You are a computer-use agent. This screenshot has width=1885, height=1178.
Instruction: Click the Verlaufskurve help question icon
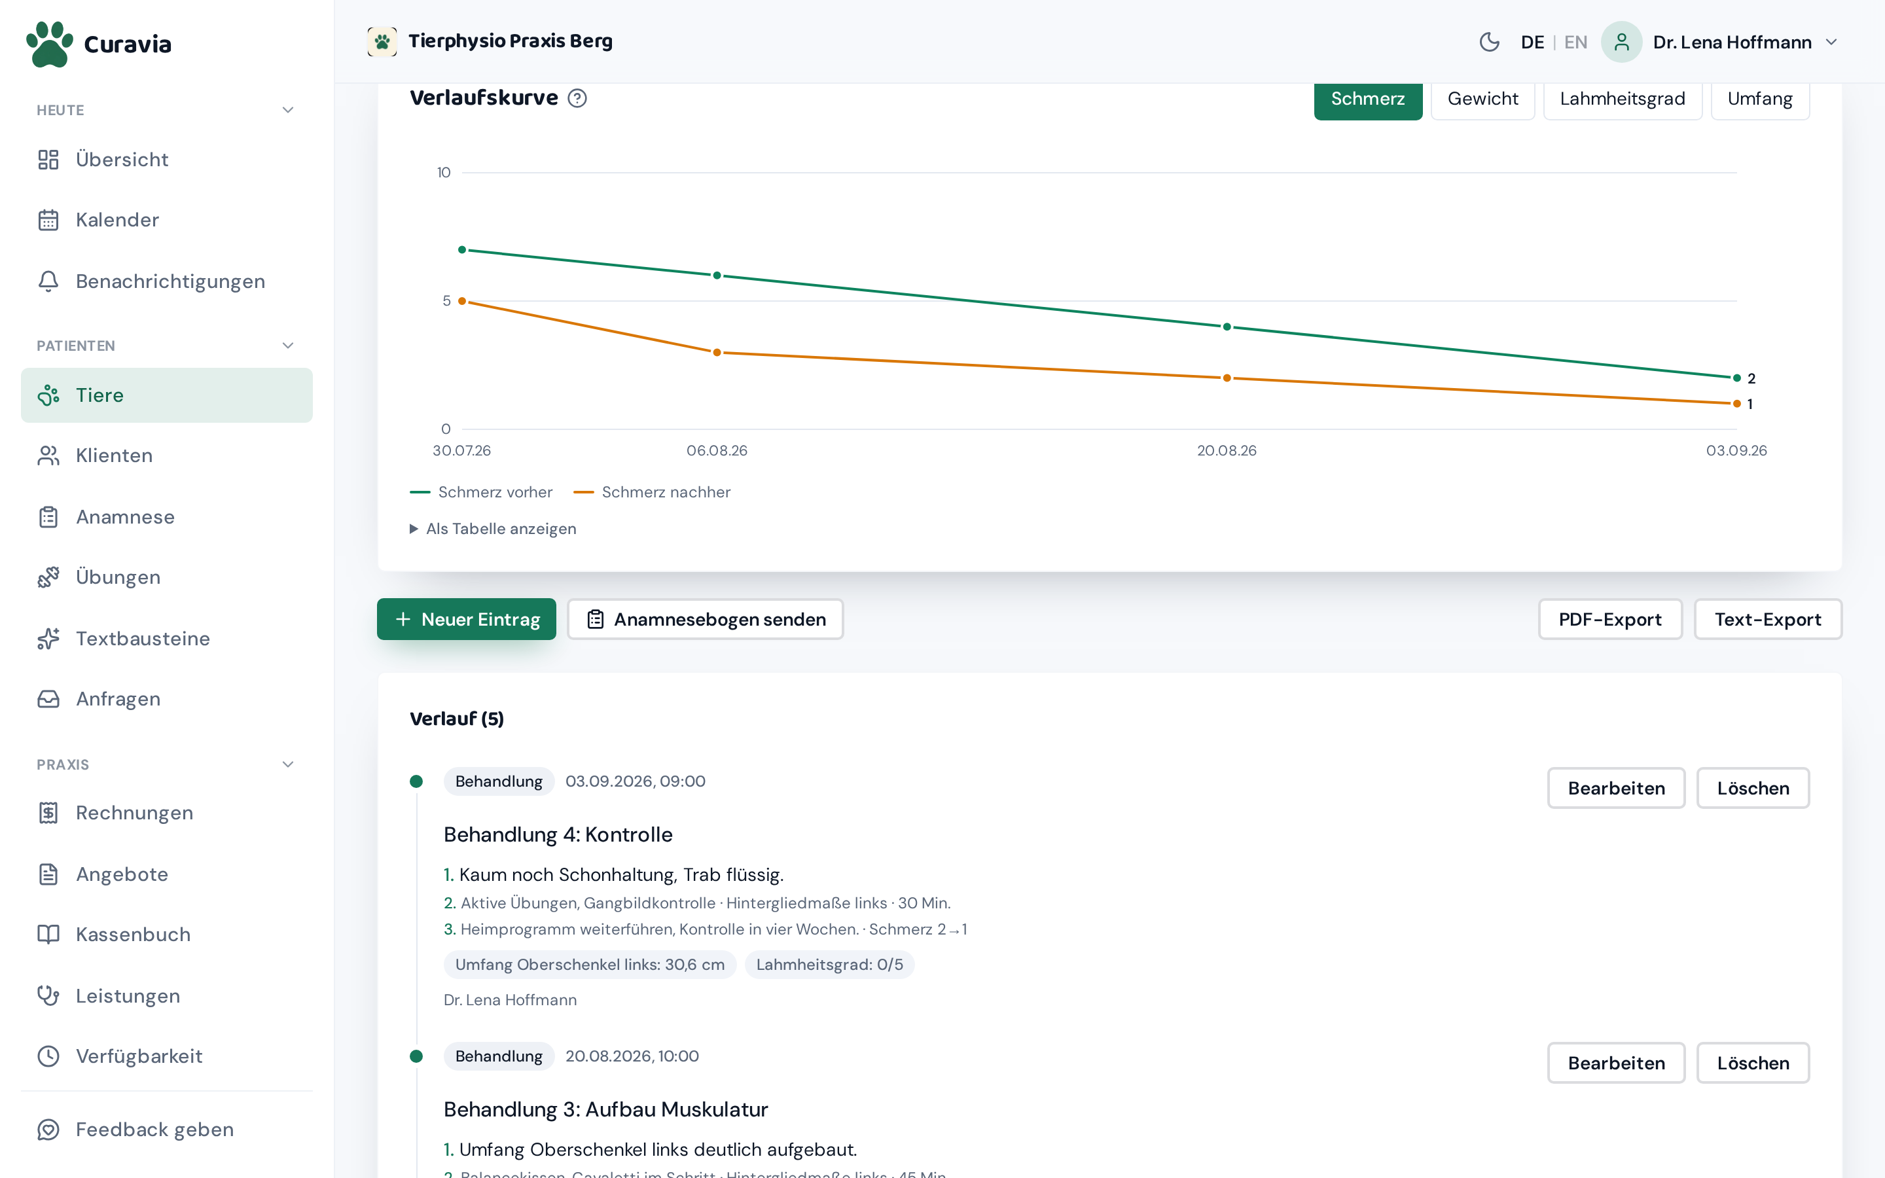[x=577, y=98]
